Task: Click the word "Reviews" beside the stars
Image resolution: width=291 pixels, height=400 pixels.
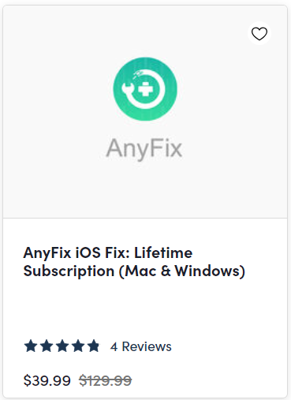Action: [147, 346]
